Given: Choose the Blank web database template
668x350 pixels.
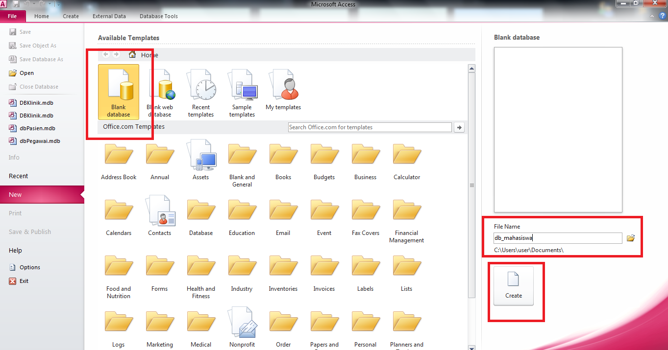Looking at the screenshot, I should click(x=160, y=92).
